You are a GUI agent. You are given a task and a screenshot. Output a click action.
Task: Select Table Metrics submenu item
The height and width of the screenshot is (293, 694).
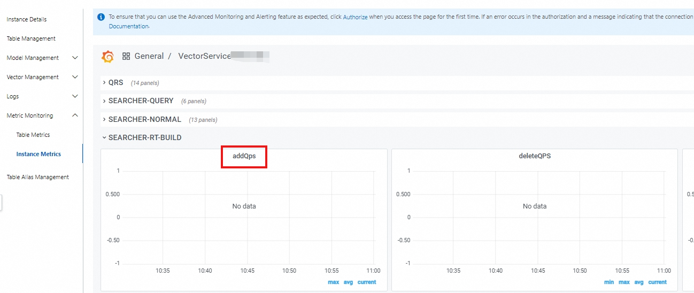coord(33,135)
